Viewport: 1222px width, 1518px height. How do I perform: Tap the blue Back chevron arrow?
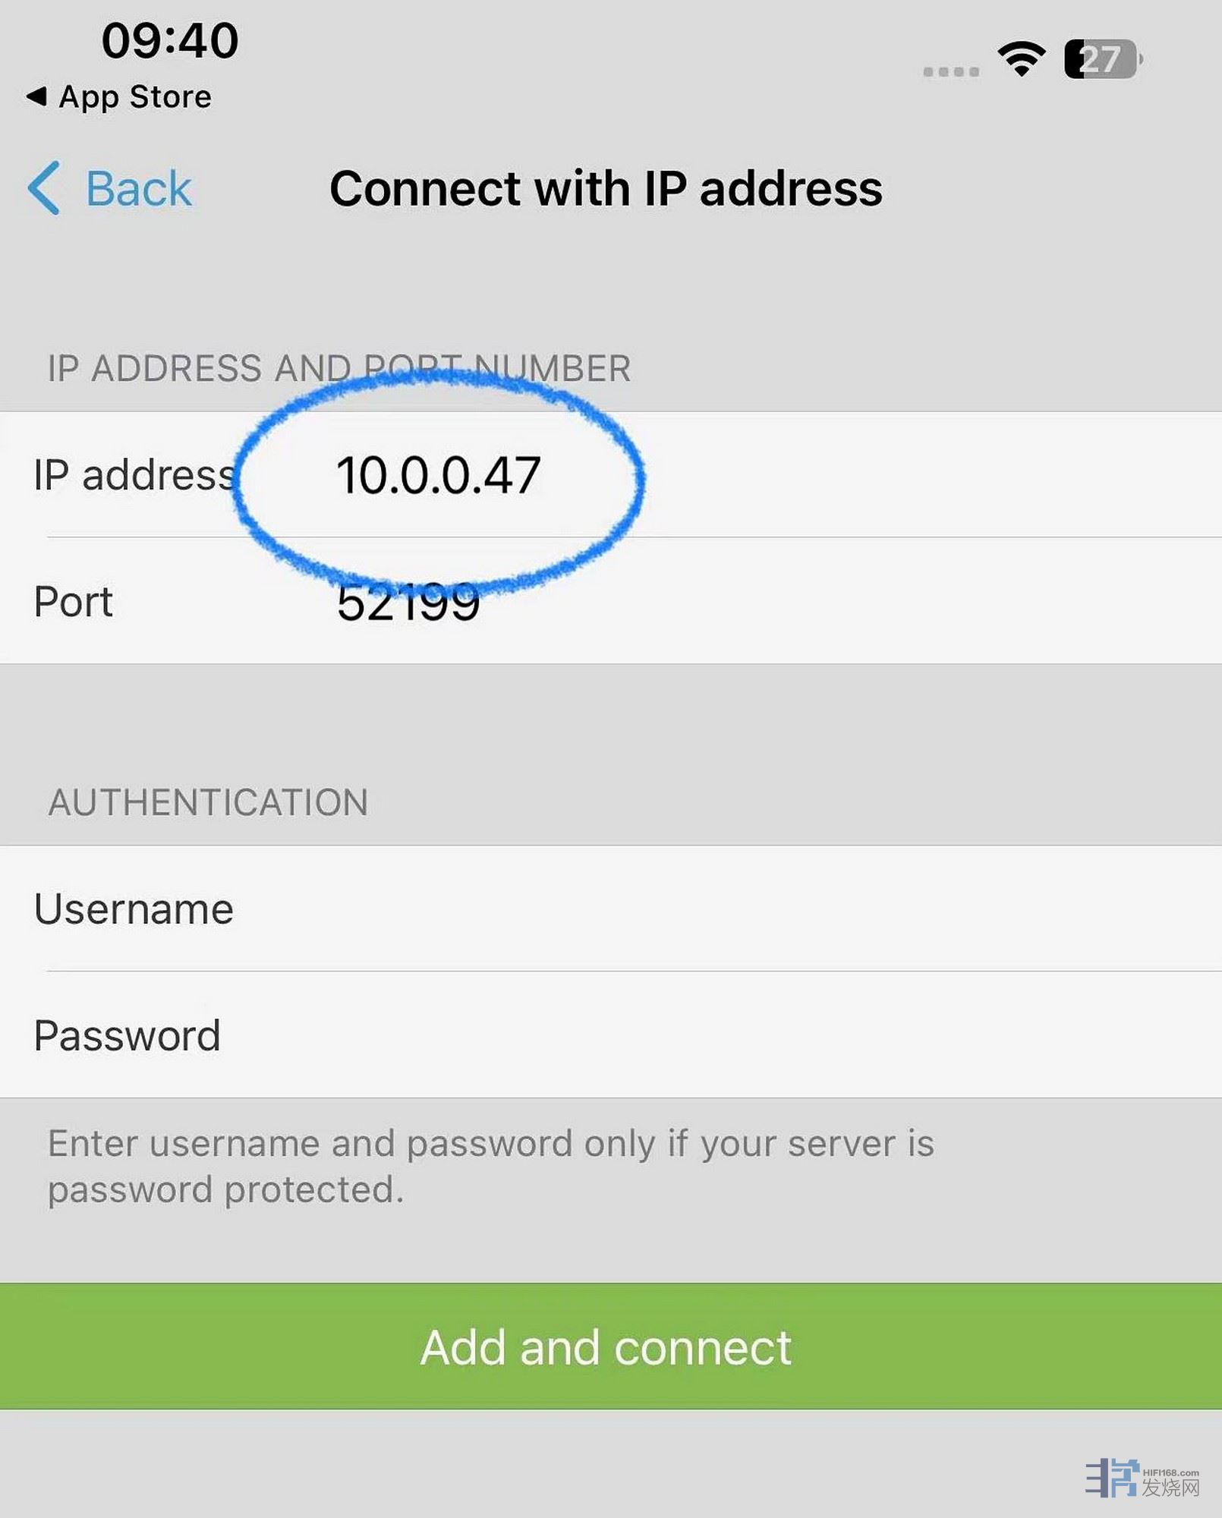[x=44, y=188]
